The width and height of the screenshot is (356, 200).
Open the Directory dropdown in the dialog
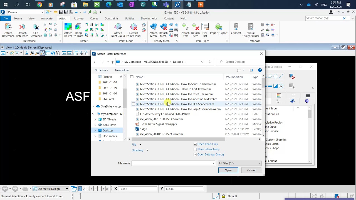coord(140,150)
